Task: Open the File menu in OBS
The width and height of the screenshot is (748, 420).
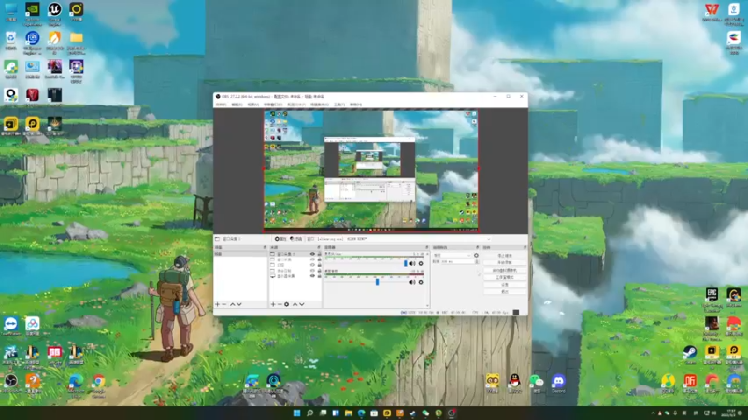Action: tap(222, 105)
